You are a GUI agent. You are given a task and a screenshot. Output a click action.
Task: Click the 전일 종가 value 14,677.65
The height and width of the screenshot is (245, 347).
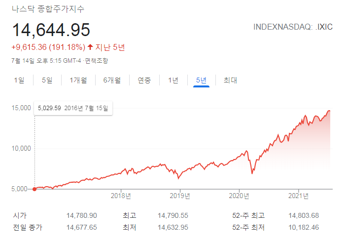82,228
